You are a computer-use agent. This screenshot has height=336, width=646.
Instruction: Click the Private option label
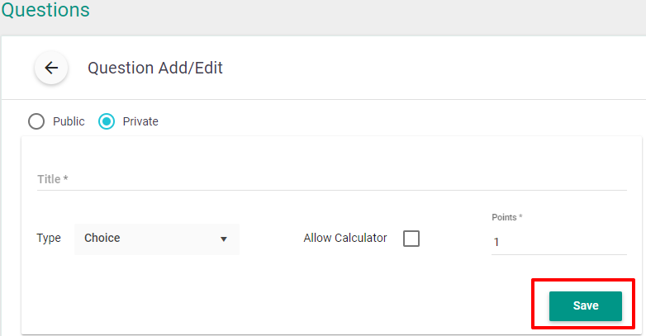[140, 121]
